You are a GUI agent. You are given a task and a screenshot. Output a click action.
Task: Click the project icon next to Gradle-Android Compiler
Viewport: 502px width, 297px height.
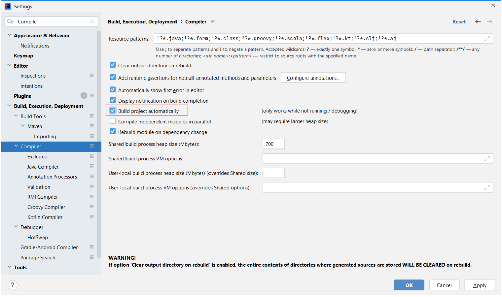(x=92, y=247)
